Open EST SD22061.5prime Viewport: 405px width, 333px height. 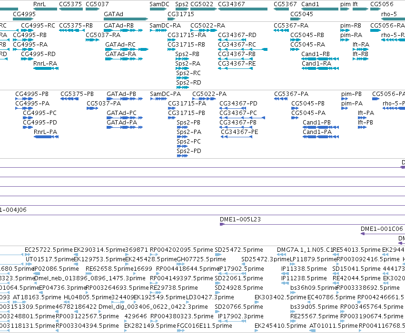click(239, 279)
